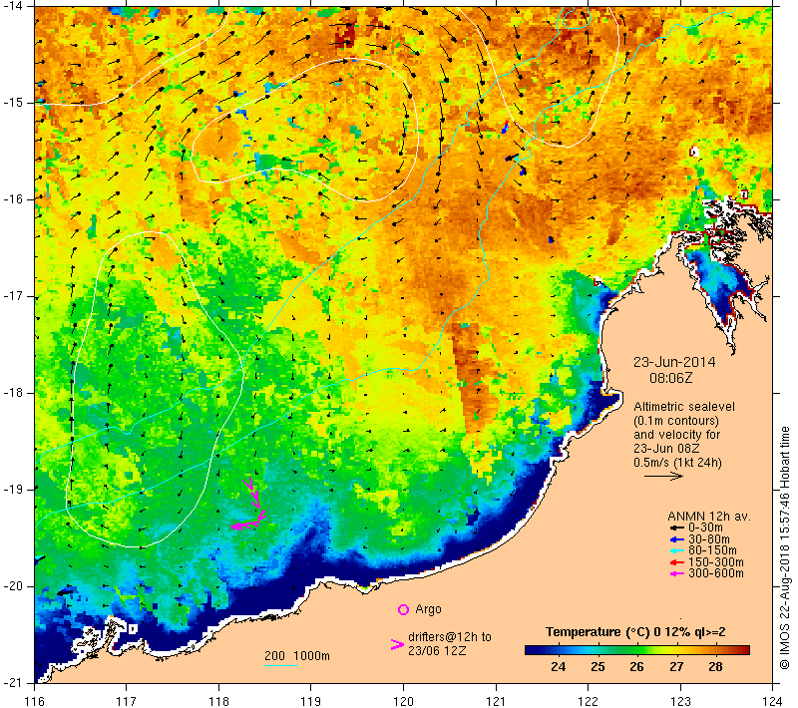Click the IMOS copyright timestamp text

[x=785, y=548]
